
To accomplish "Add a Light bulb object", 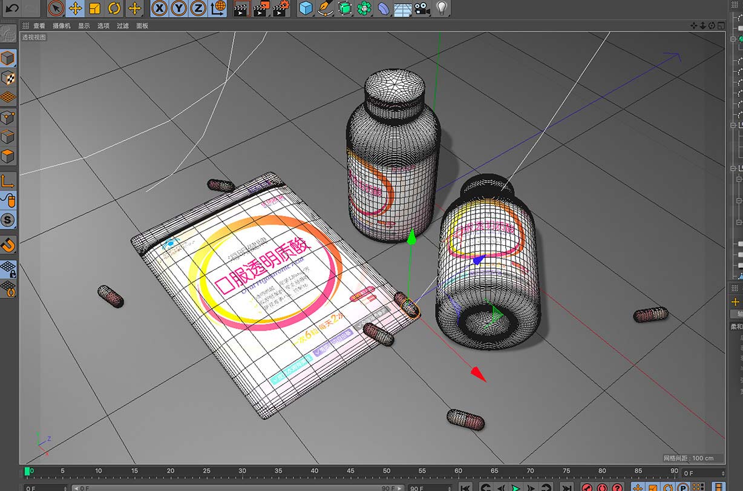I will tap(442, 8).
